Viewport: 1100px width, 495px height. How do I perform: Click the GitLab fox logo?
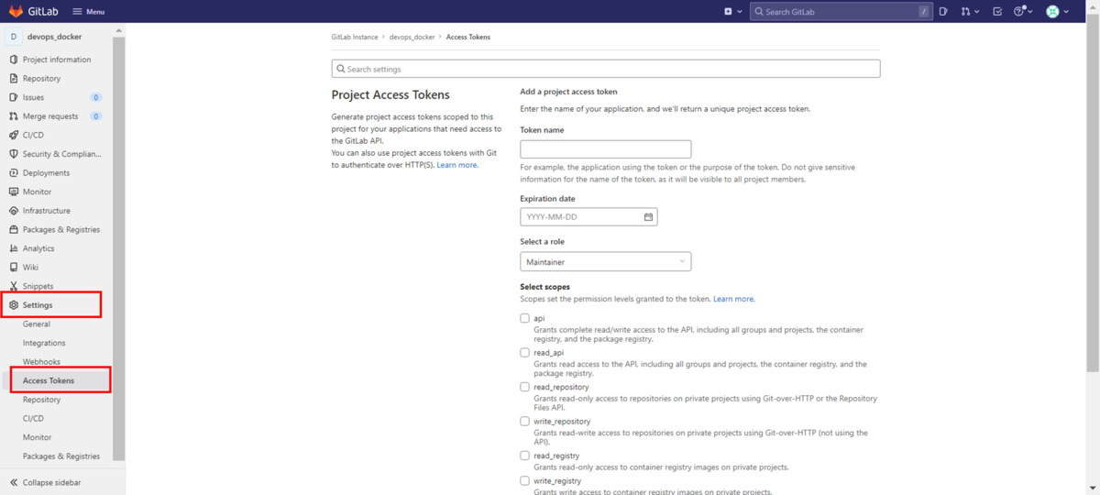16,11
